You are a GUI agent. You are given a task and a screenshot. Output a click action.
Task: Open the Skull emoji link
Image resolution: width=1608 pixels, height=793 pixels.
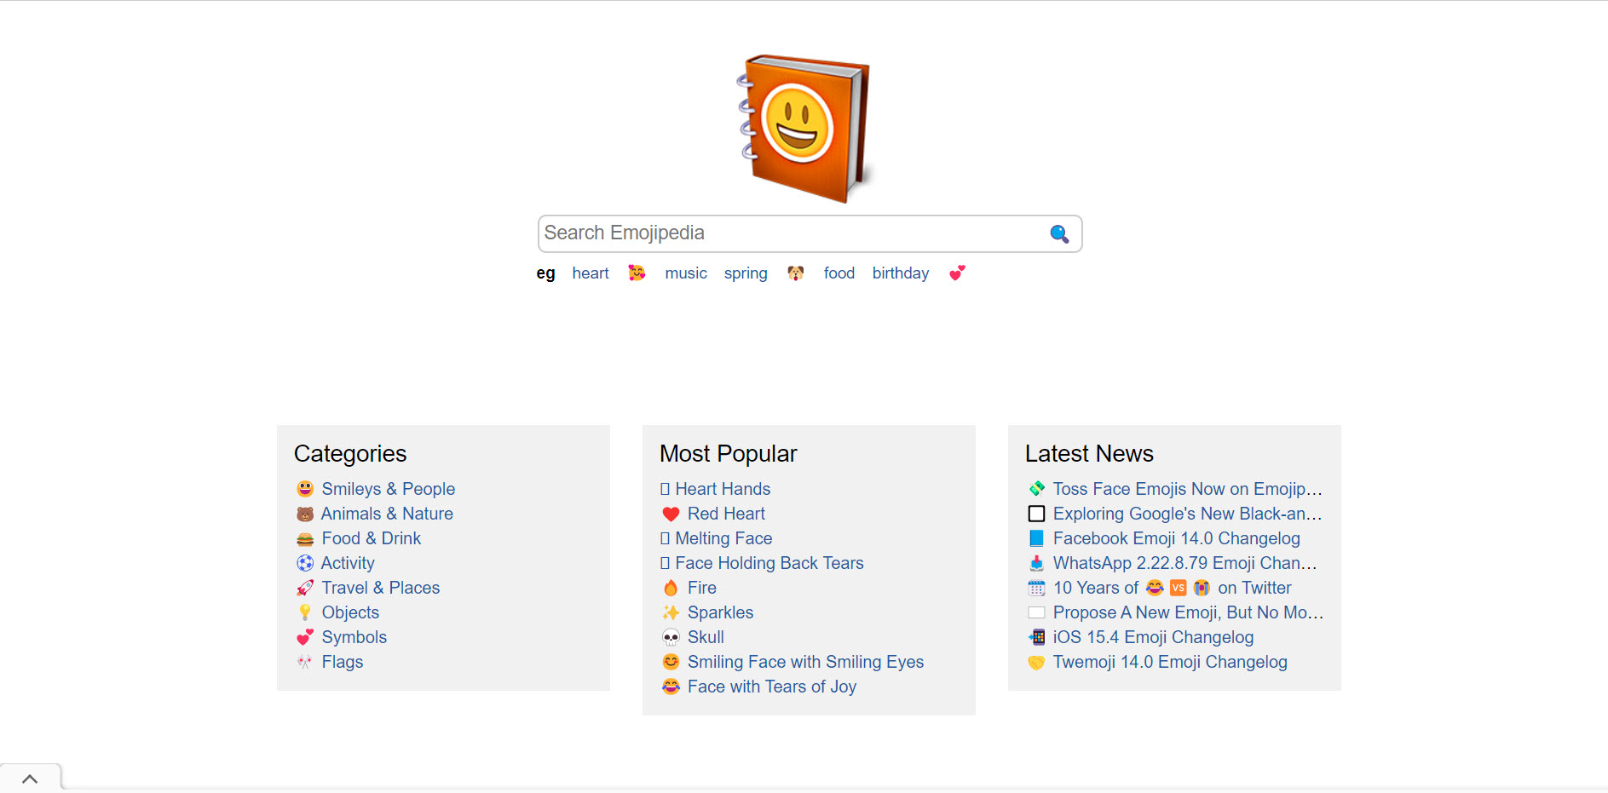(x=706, y=637)
